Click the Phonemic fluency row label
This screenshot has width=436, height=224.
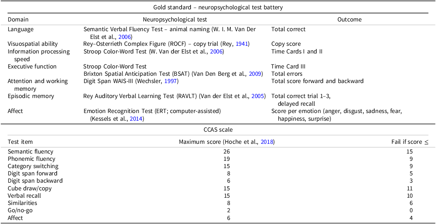32,159
